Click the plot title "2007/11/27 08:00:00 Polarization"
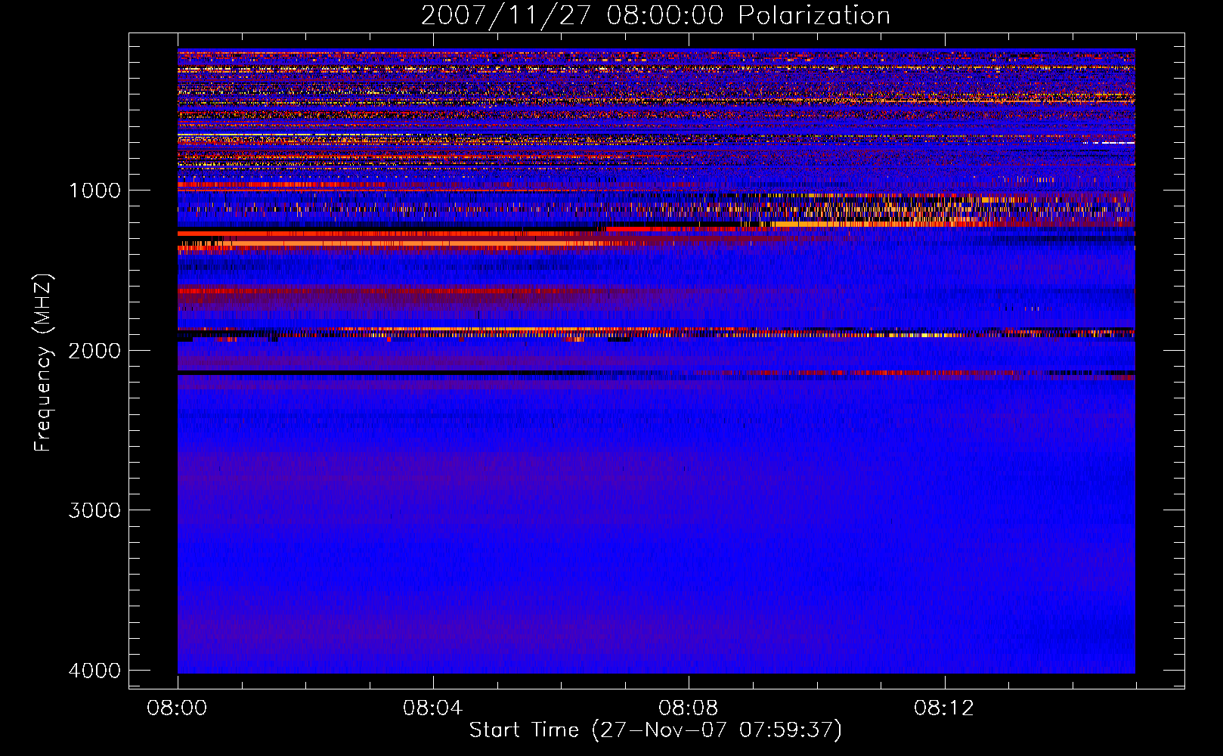This screenshot has width=1223, height=756. [x=655, y=16]
